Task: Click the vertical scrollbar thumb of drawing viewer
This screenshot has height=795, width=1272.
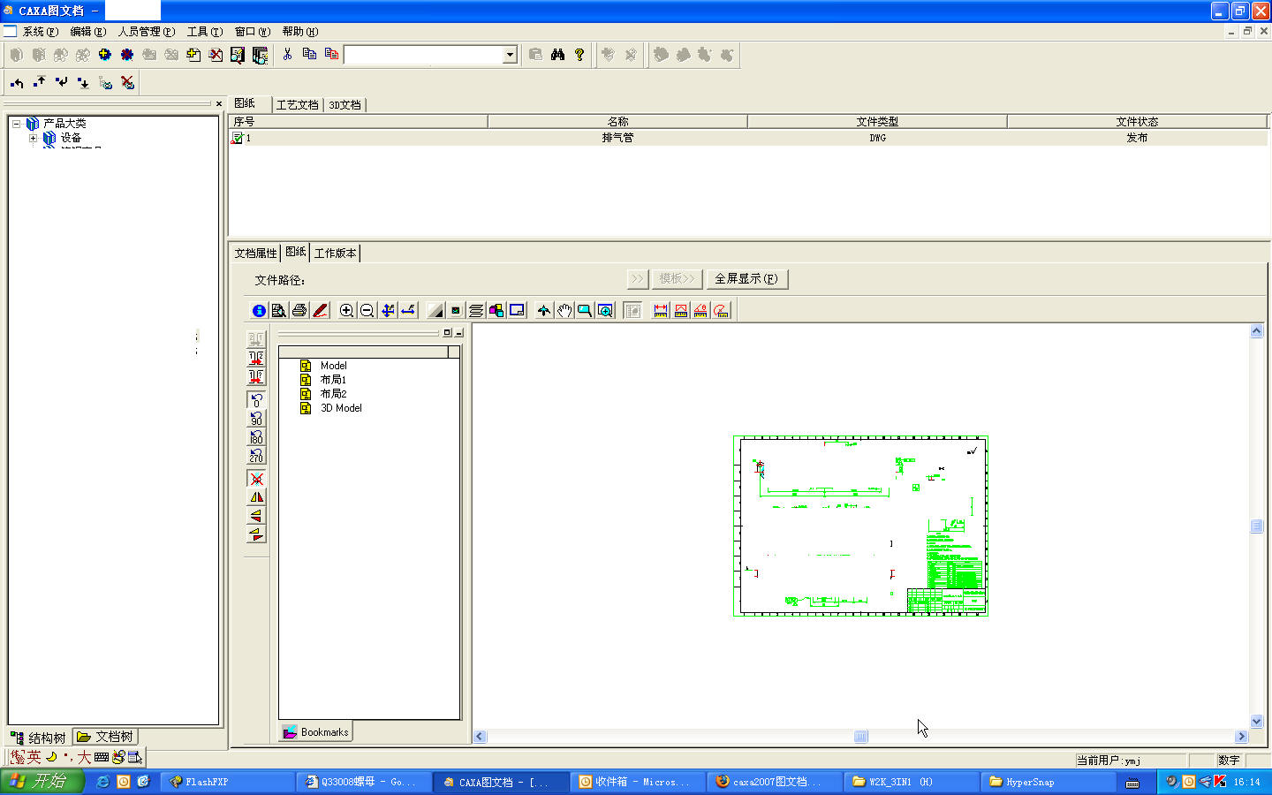Action: coord(1257,526)
